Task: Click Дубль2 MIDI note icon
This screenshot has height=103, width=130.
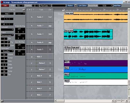Action: (x=32, y=70)
